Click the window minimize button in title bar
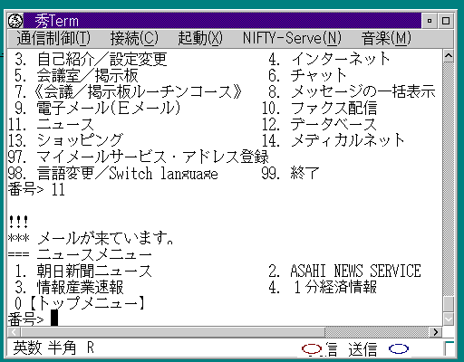The image size is (464, 362). (x=430, y=21)
